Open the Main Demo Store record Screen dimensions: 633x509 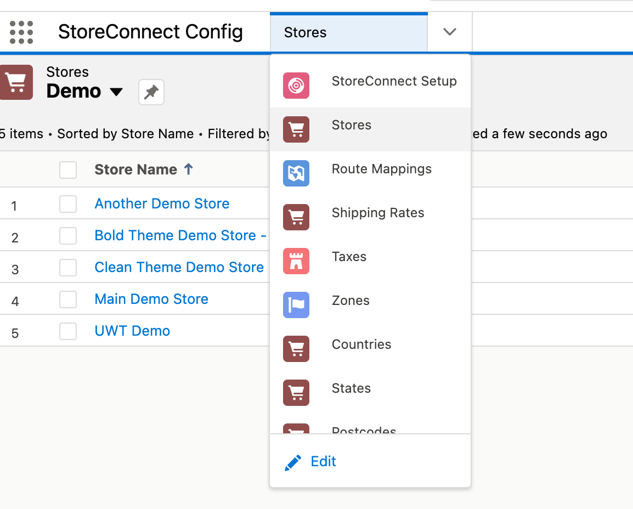click(x=151, y=299)
